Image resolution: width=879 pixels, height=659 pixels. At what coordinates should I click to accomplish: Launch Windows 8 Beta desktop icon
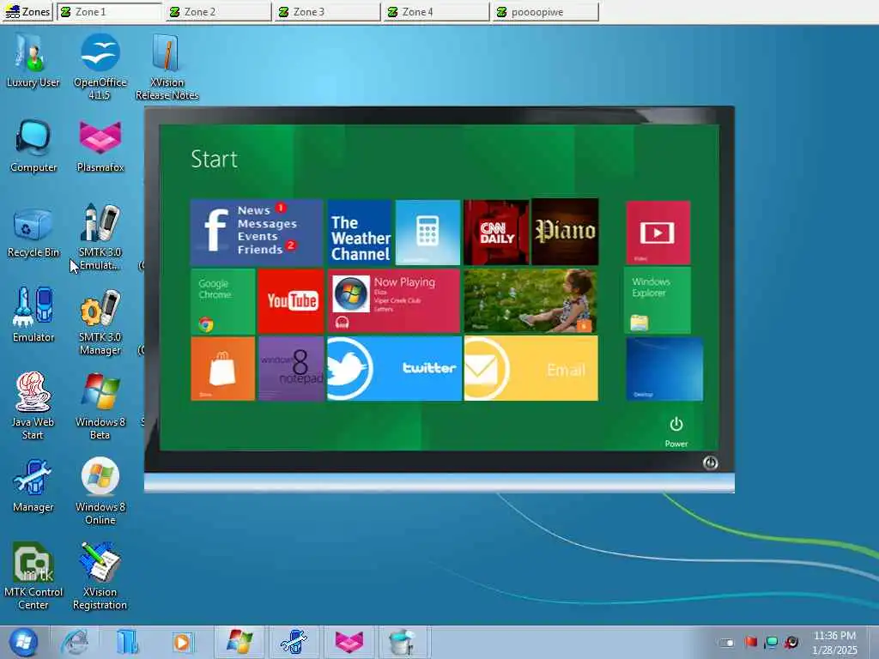(x=100, y=406)
